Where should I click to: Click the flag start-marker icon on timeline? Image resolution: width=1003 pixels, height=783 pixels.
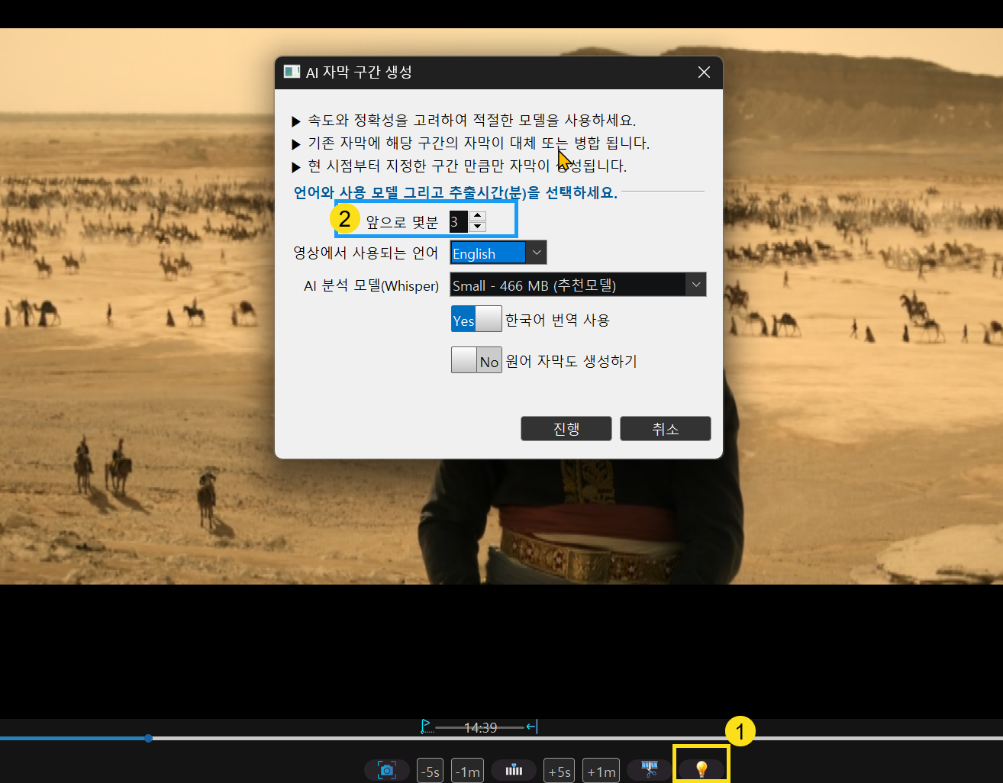pos(427,727)
